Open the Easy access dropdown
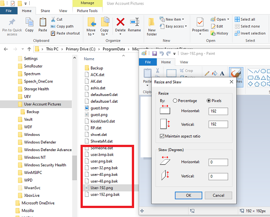Screen dimensions: 270x217 (186, 26)
